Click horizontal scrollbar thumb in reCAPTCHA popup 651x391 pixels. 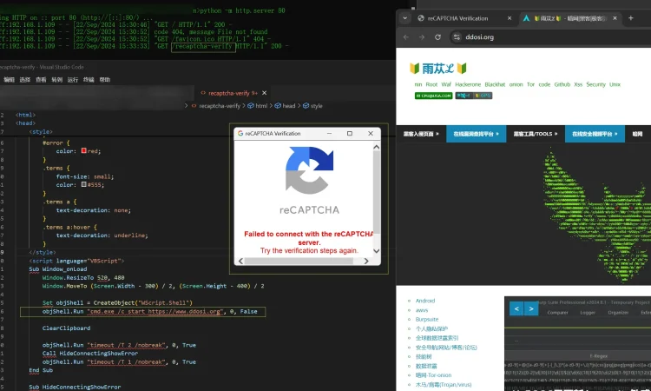[299, 261]
